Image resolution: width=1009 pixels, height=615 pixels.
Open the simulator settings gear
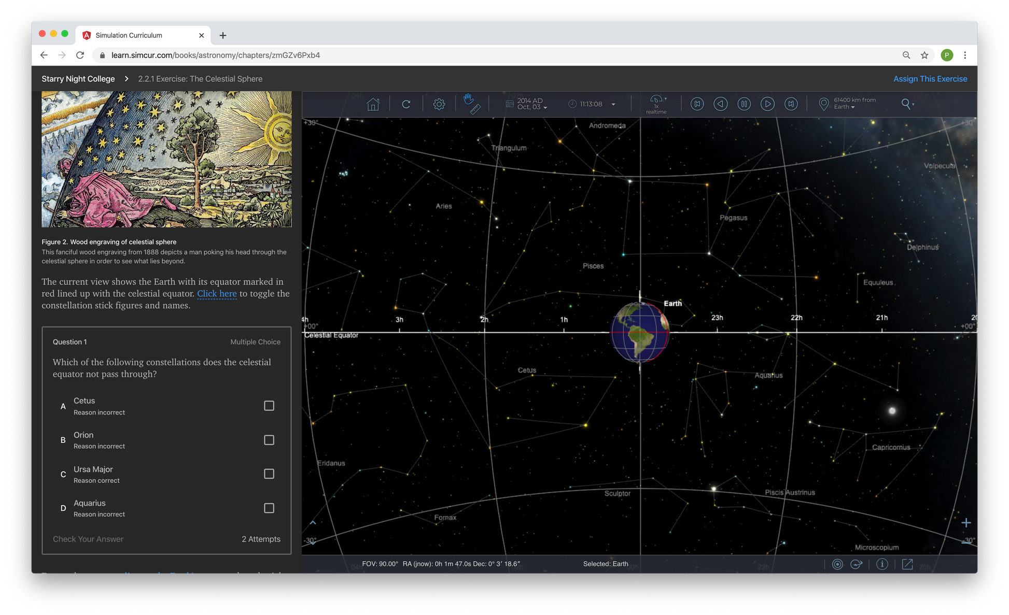click(x=439, y=104)
